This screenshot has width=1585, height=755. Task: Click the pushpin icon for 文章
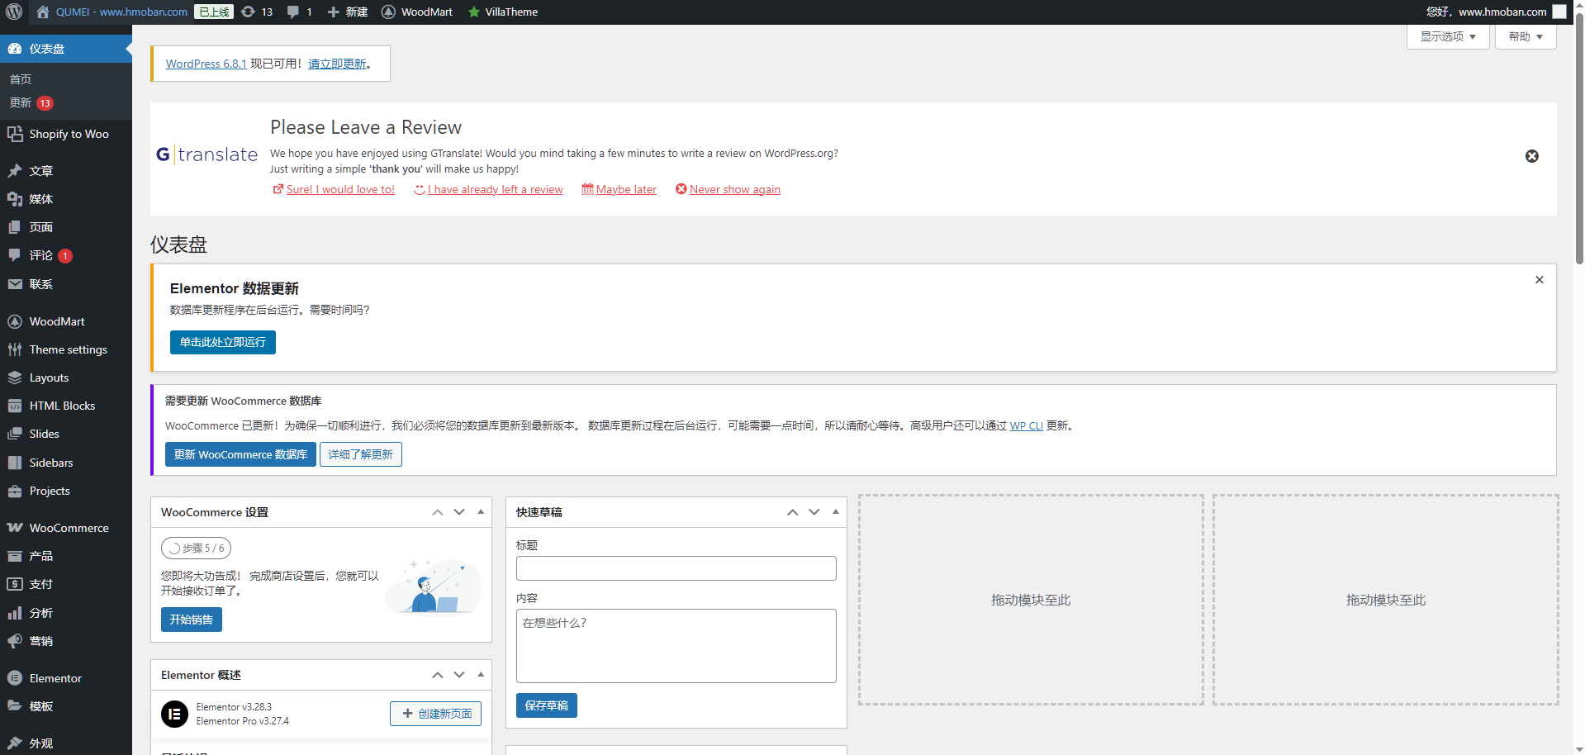pos(15,171)
